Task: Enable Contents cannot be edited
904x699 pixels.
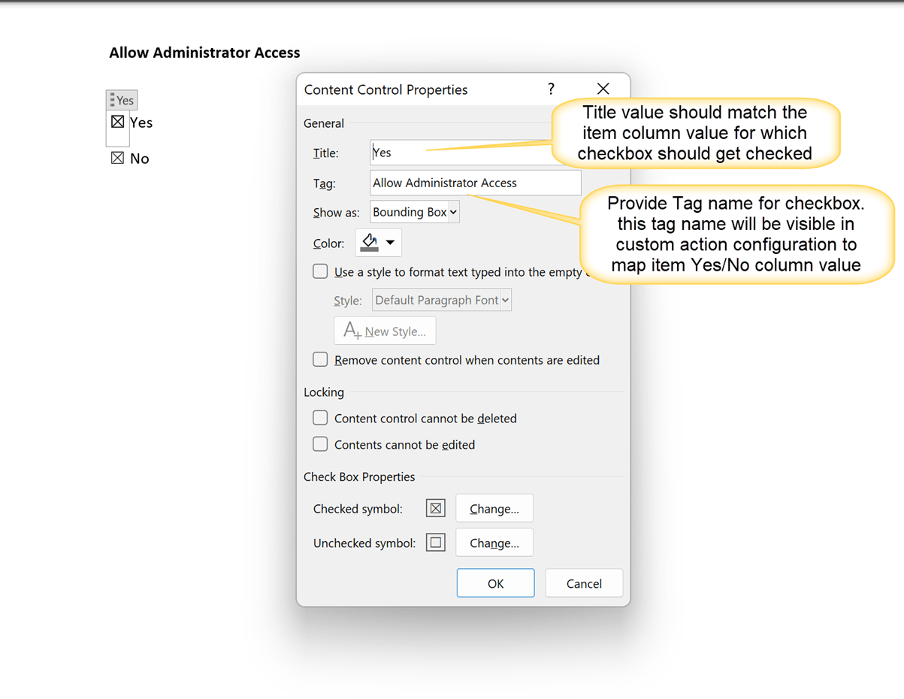Action: (320, 444)
